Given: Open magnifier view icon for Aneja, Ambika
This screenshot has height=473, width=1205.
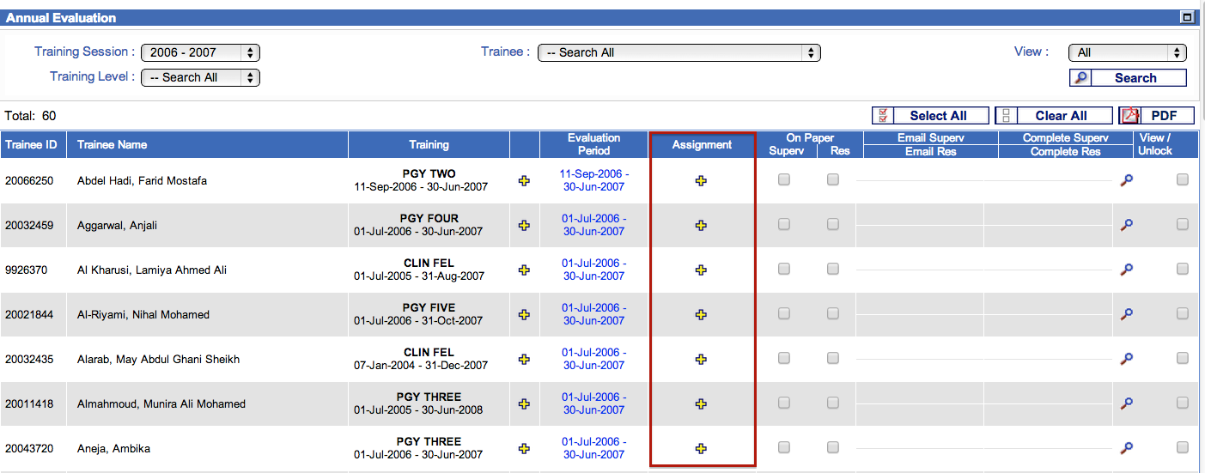Looking at the screenshot, I should 1127,448.
